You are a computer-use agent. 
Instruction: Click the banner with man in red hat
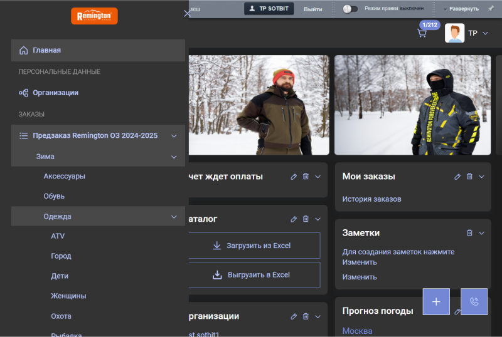(259, 105)
